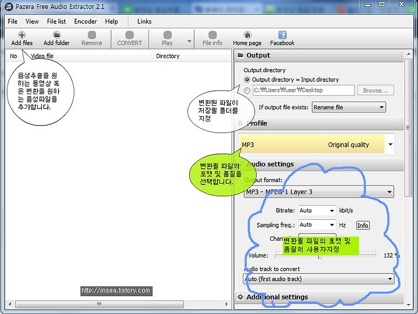Click the Output section folder icon

coord(240,55)
